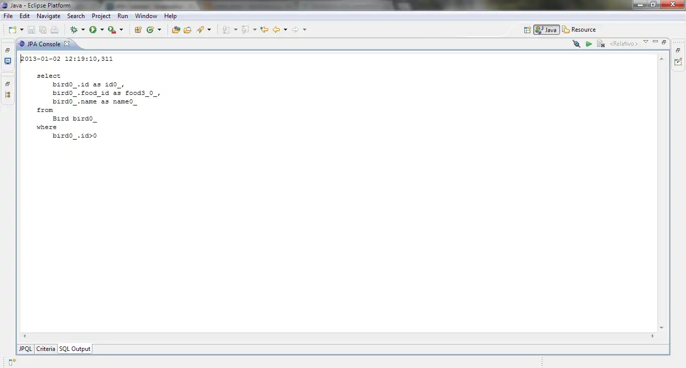The image size is (686, 368).
Task: Start debugging with the Debug bug icon
Action: tap(74, 30)
